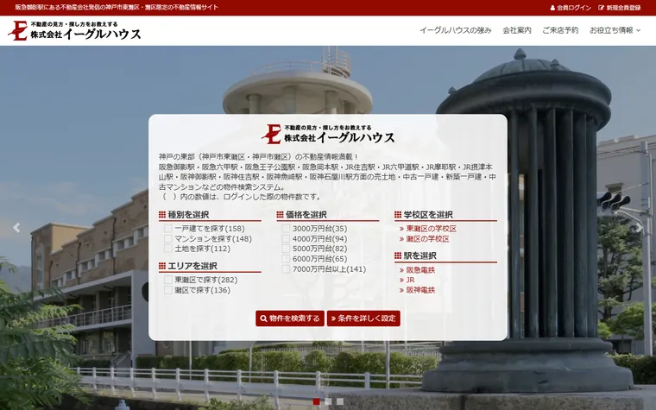The image size is (656, 410).
Task: Select 6000万円台(65) price checkbox
Action: tap(287, 259)
